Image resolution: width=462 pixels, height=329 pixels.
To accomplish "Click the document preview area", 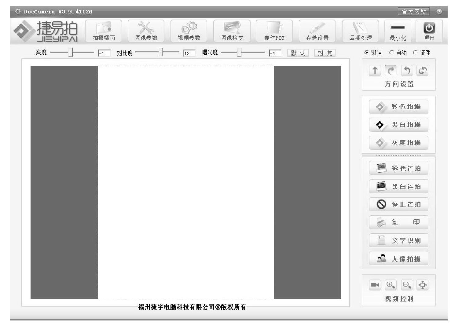I will click(x=186, y=182).
